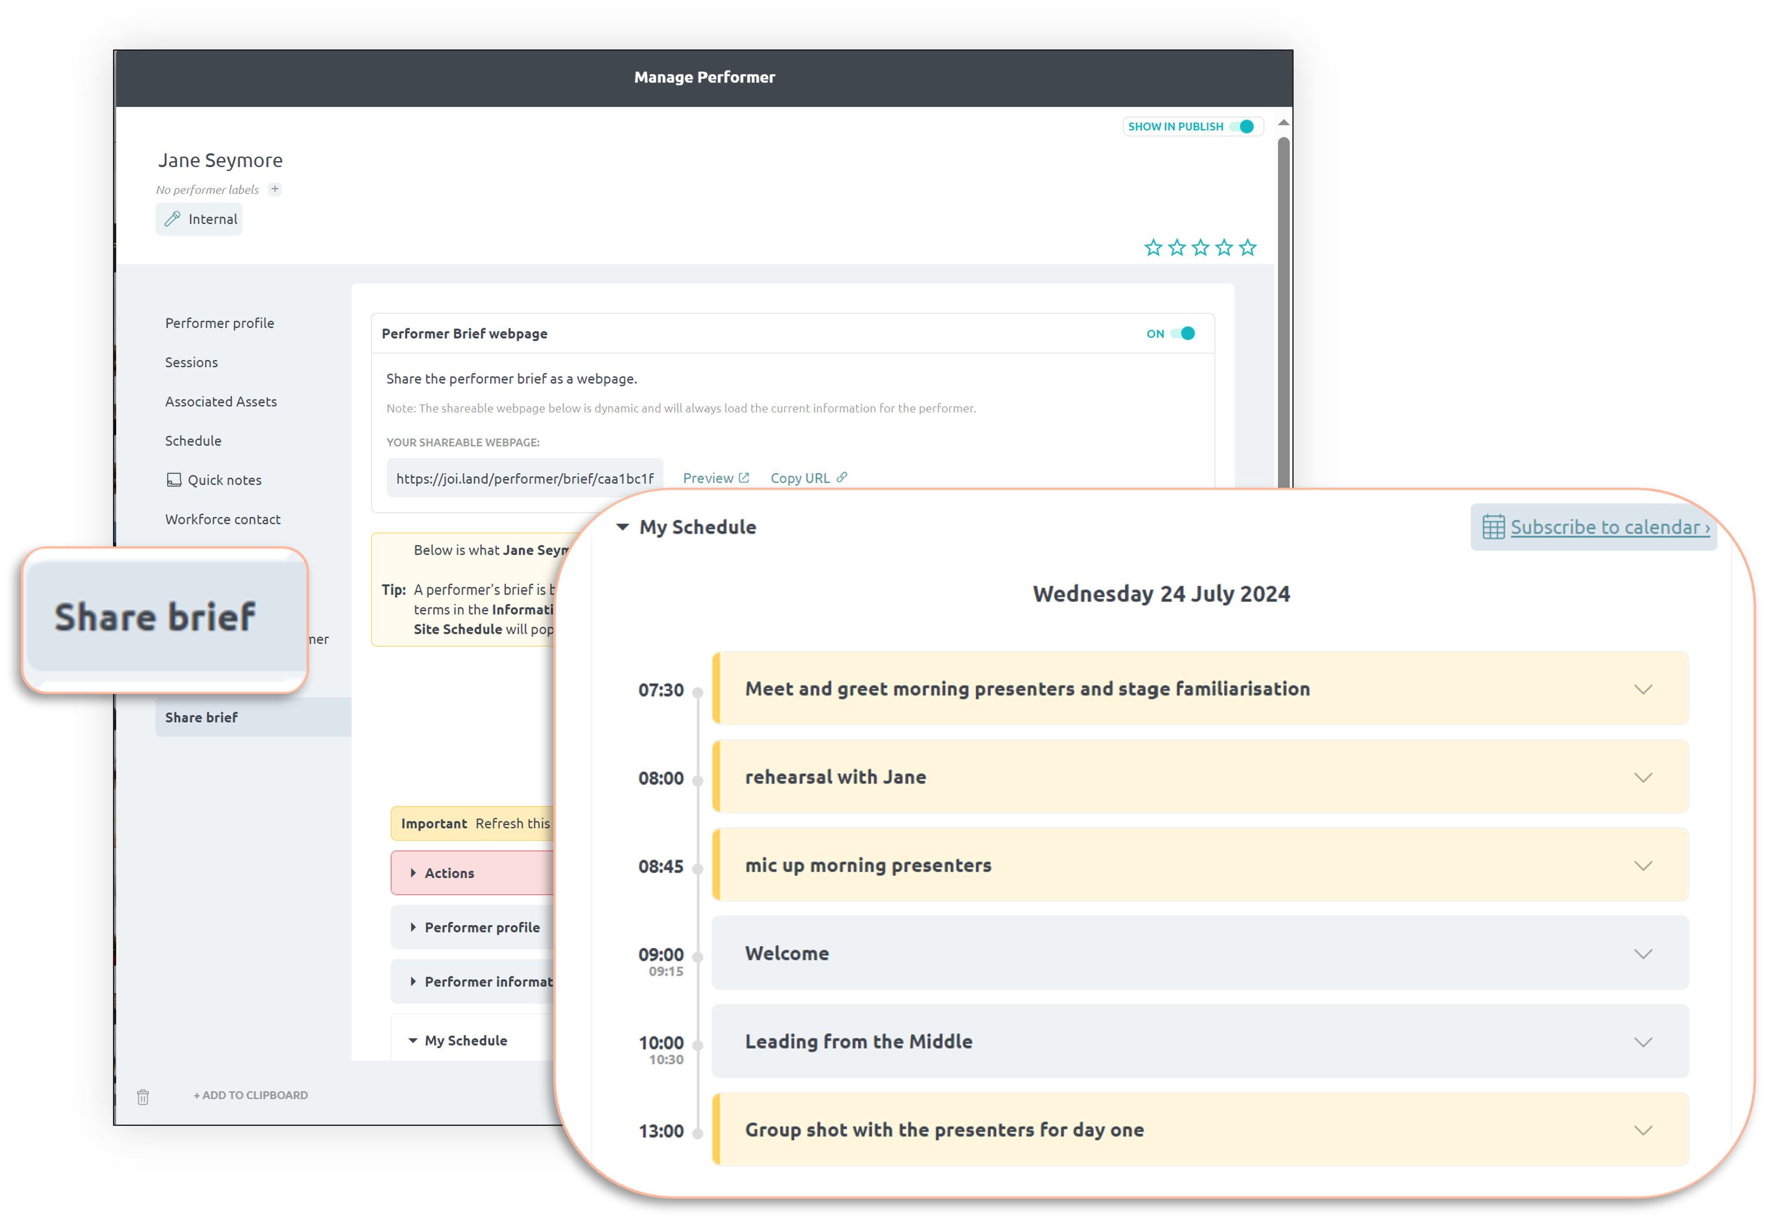Select the highlighted Share brief sidebar item
This screenshot has height=1220, width=1767.
coord(254,718)
